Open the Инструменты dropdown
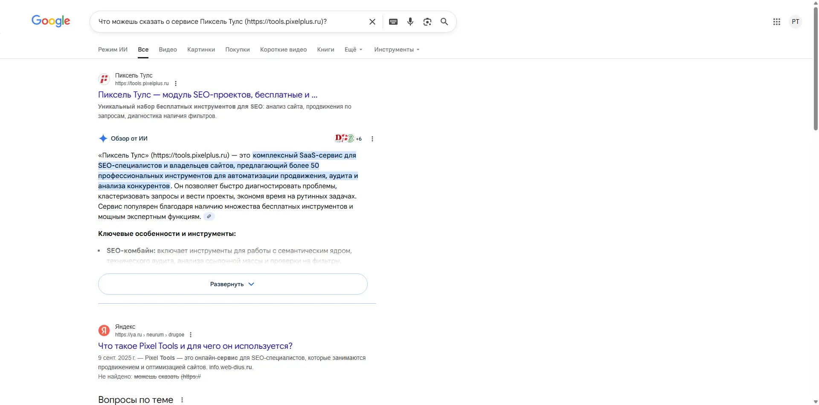Image resolution: width=819 pixels, height=405 pixels. point(396,49)
